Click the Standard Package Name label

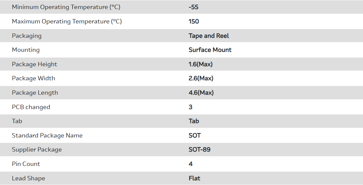point(47,135)
